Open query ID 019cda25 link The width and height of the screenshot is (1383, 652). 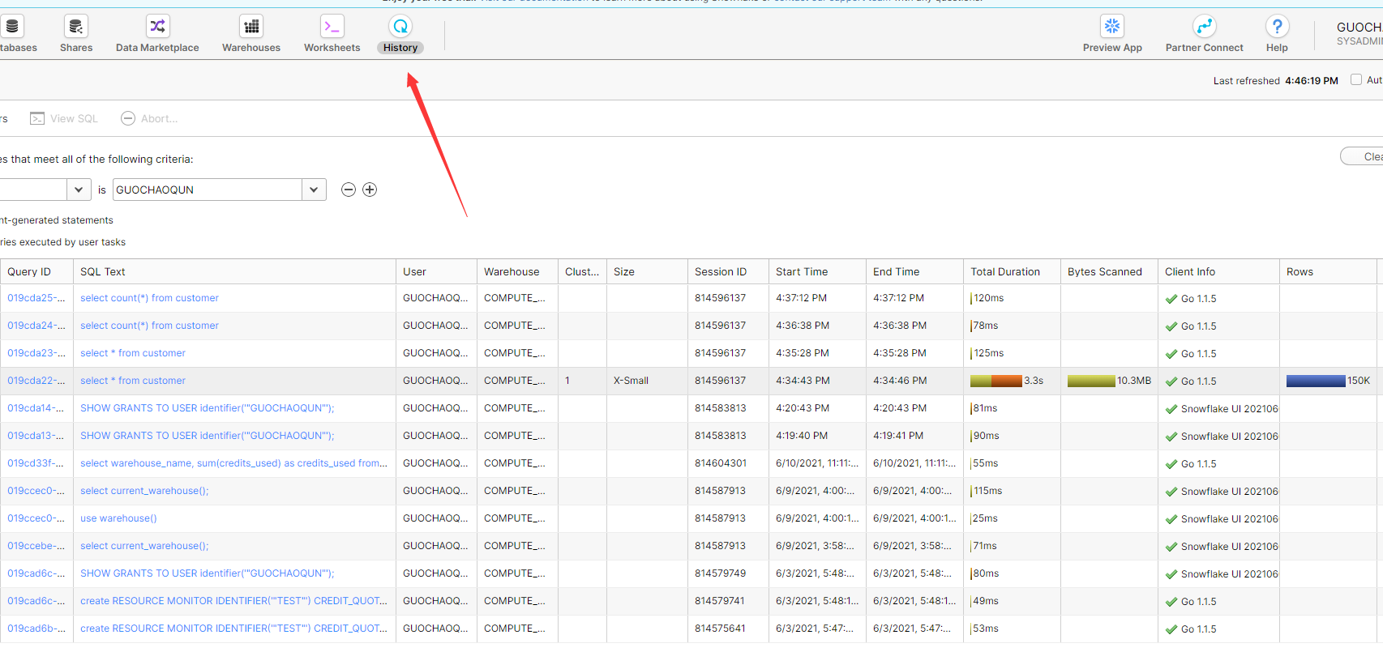point(36,298)
